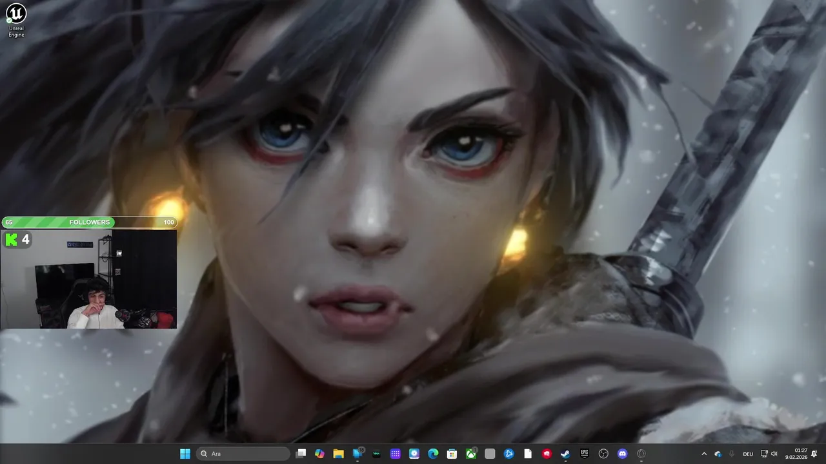Launch Steam from the taskbar
This screenshot has height=464, width=826.
click(x=565, y=454)
